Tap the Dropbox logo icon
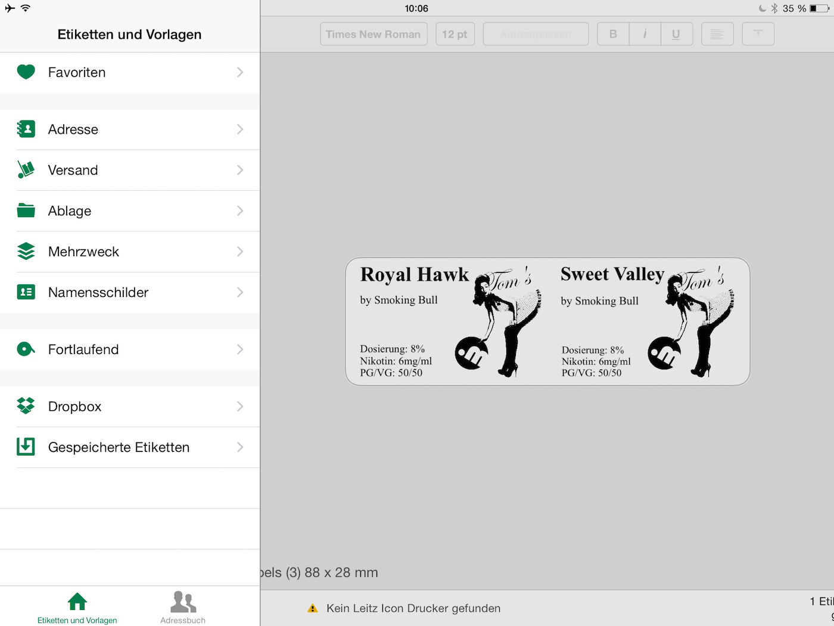The width and height of the screenshot is (834, 626). point(26,406)
